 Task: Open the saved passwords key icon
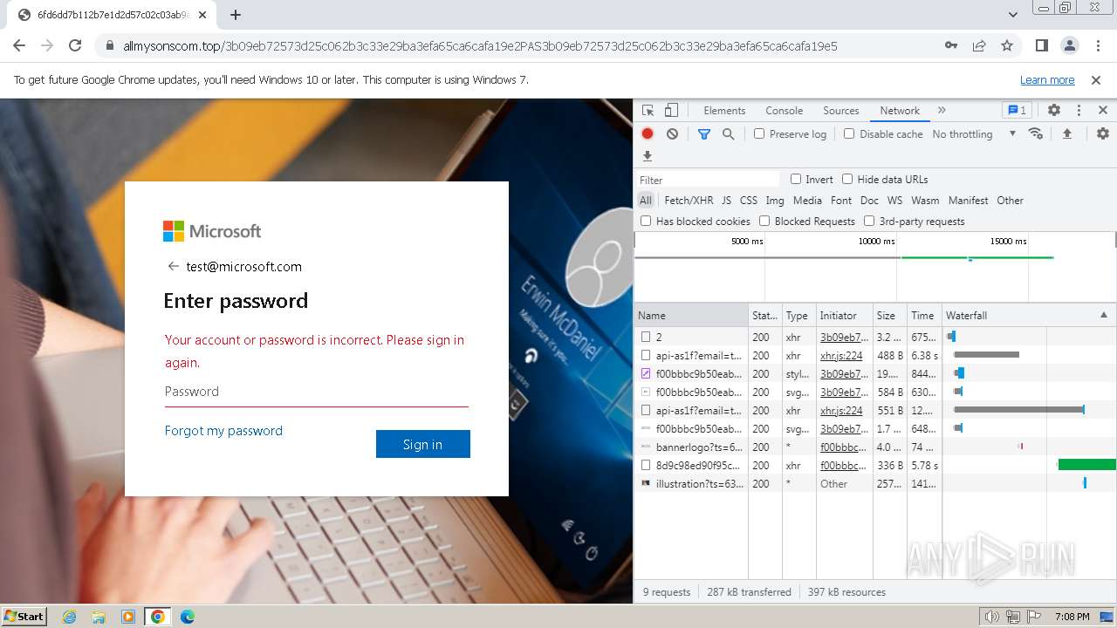(x=951, y=45)
